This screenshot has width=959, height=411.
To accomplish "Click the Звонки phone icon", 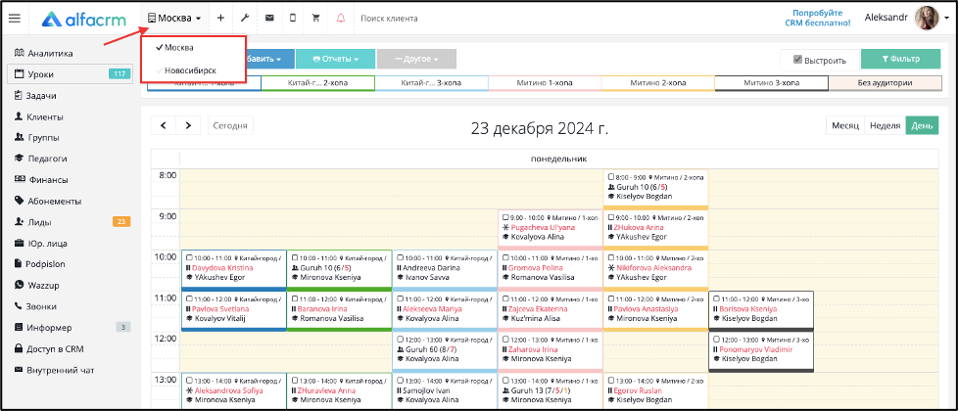I will tap(19, 306).
